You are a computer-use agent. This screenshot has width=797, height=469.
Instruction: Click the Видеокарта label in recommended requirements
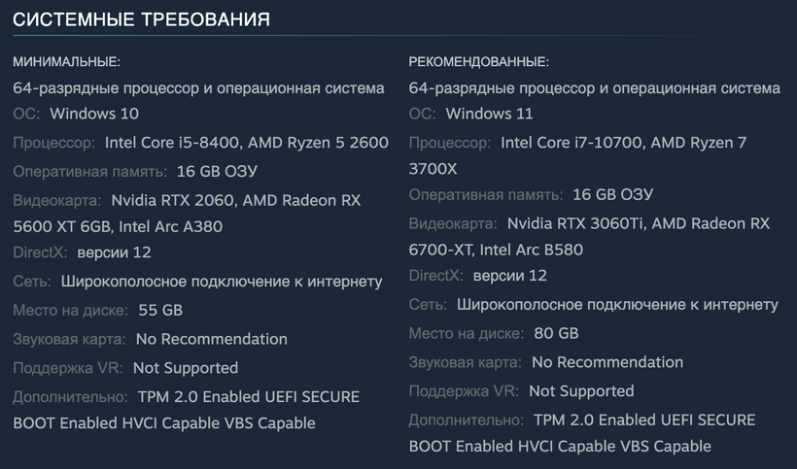point(448,223)
